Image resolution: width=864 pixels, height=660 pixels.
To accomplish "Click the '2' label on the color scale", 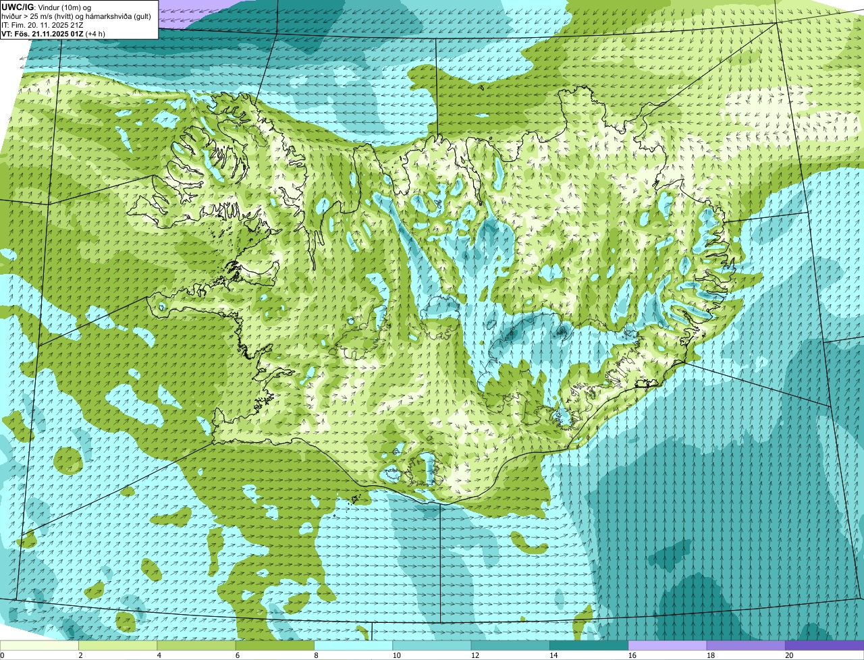I will (x=80, y=655).
